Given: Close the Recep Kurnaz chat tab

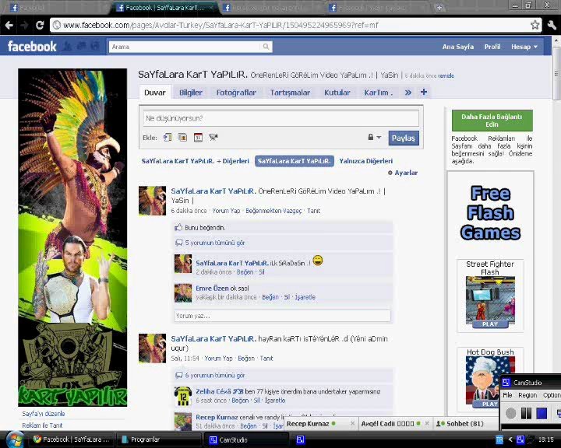Looking at the screenshot, I should pos(352,424).
